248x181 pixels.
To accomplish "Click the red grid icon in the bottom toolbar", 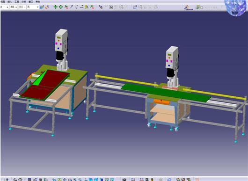I will point(197,180).
